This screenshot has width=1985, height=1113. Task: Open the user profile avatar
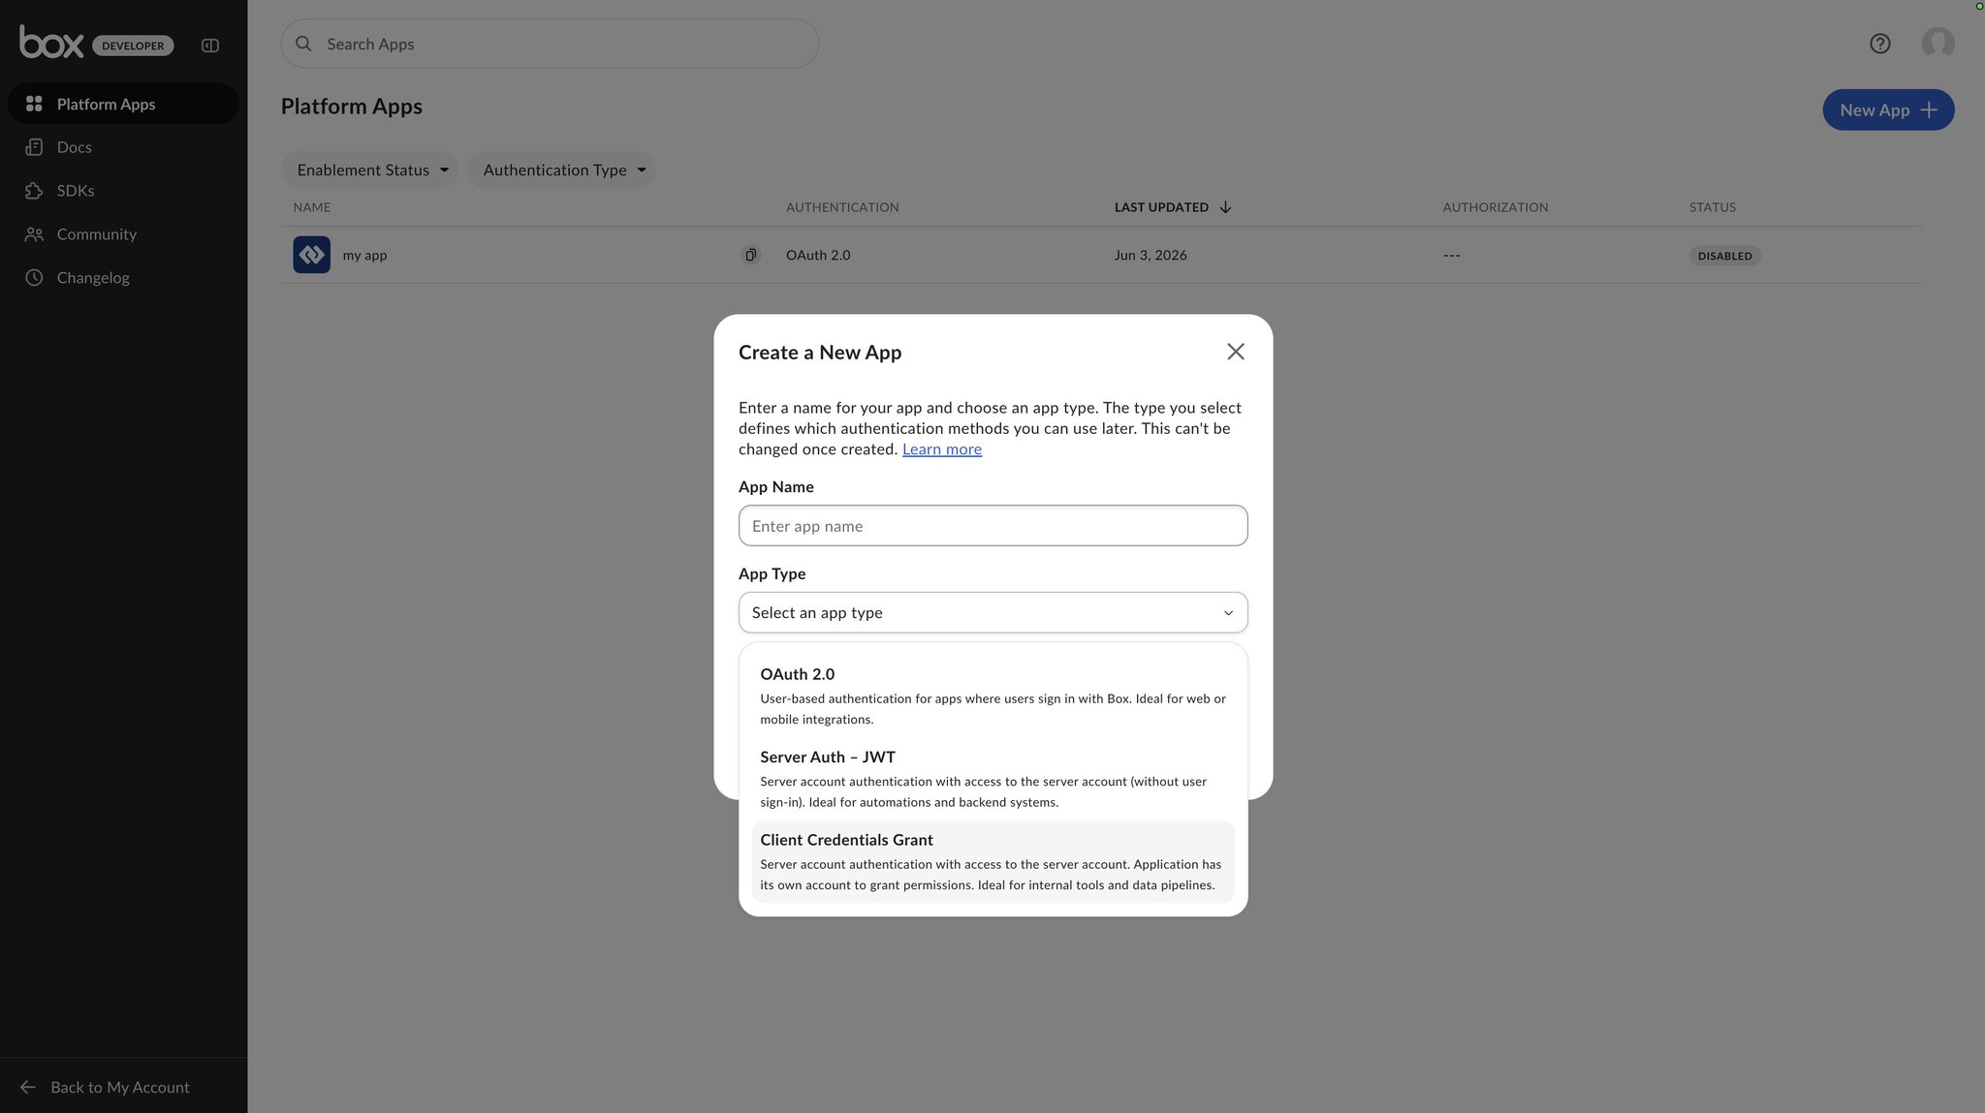[1938, 43]
